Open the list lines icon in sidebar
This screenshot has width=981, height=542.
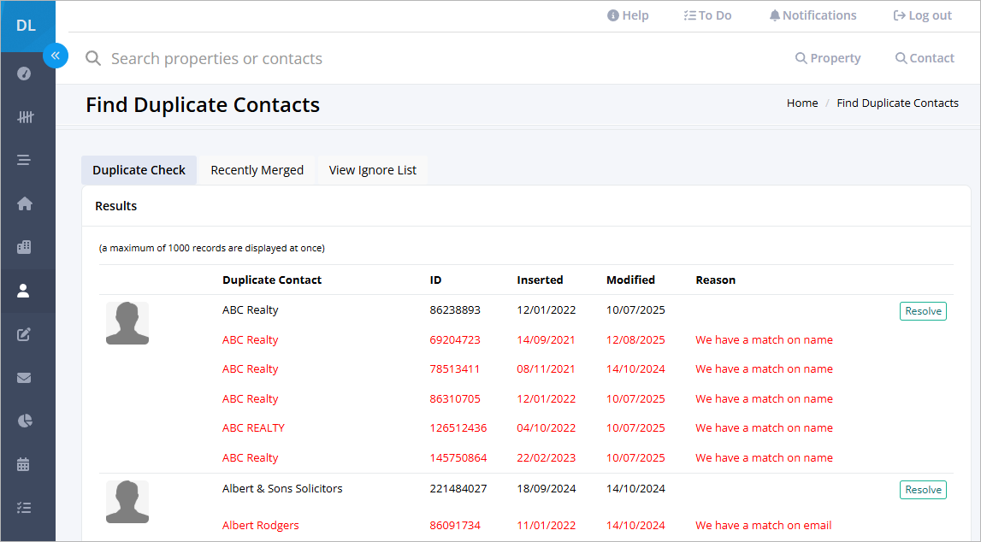[x=24, y=160]
